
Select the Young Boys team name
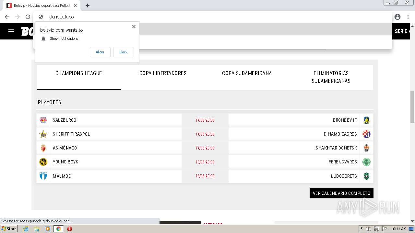pyautogui.click(x=65, y=162)
